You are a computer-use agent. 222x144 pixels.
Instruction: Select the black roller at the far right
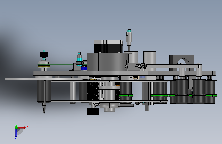pyautogui.click(x=210, y=92)
